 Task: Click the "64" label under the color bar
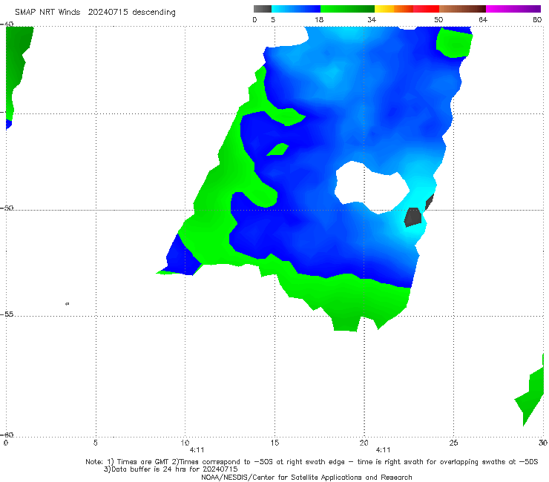point(483,19)
